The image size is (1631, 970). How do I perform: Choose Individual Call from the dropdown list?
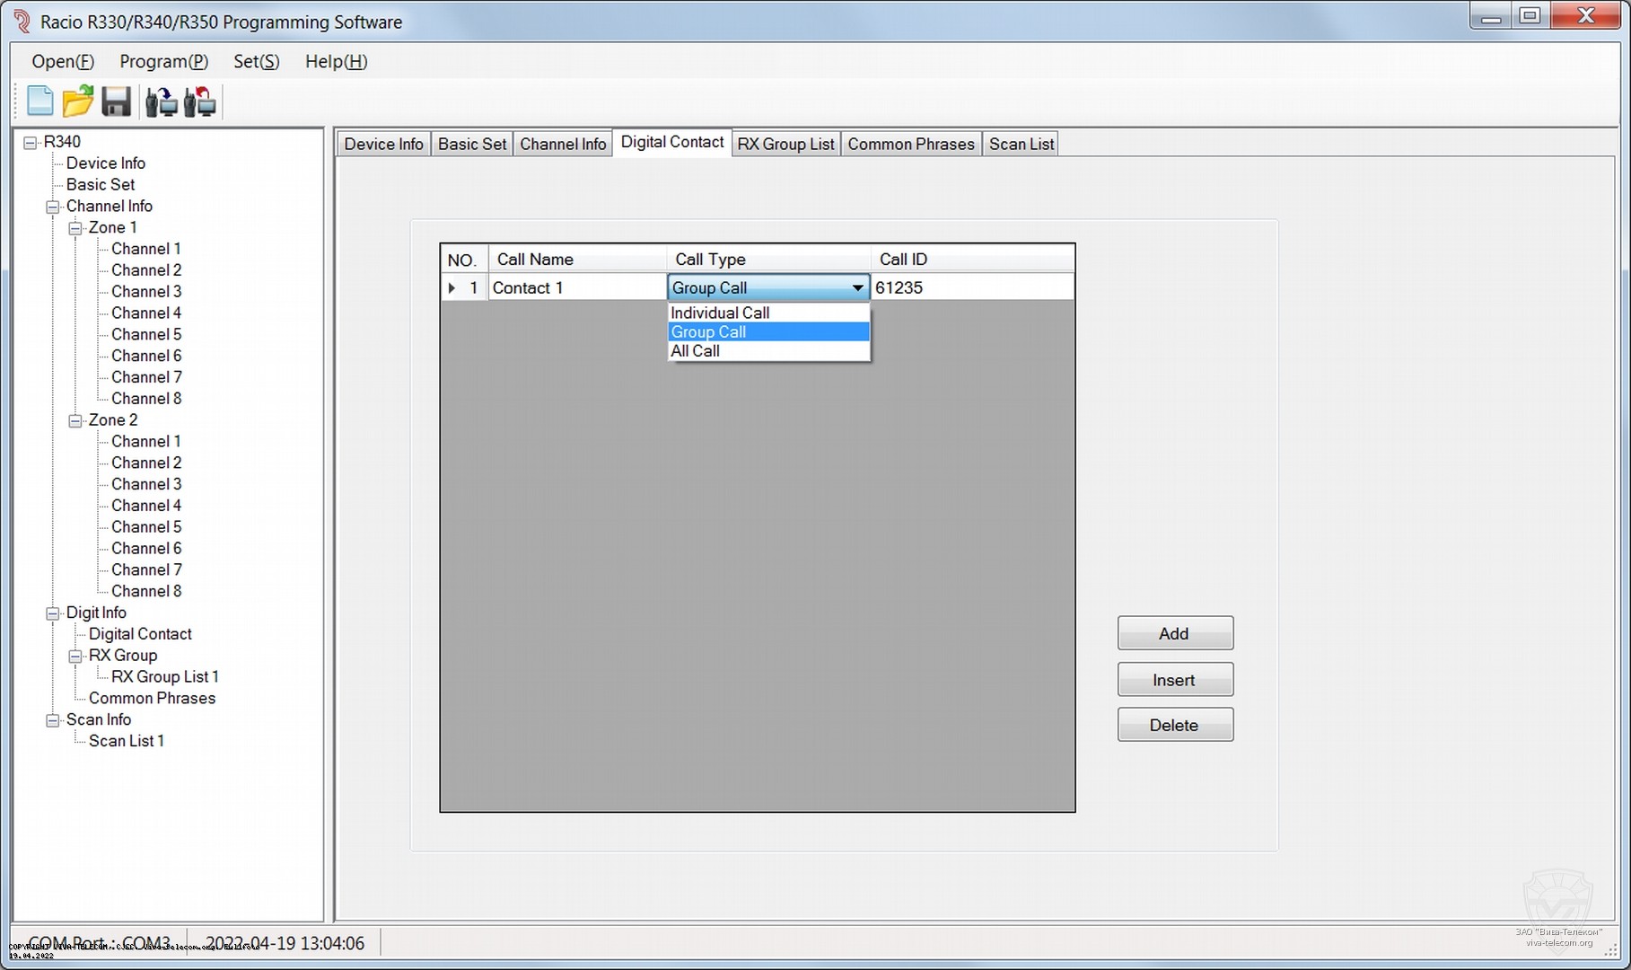720,313
